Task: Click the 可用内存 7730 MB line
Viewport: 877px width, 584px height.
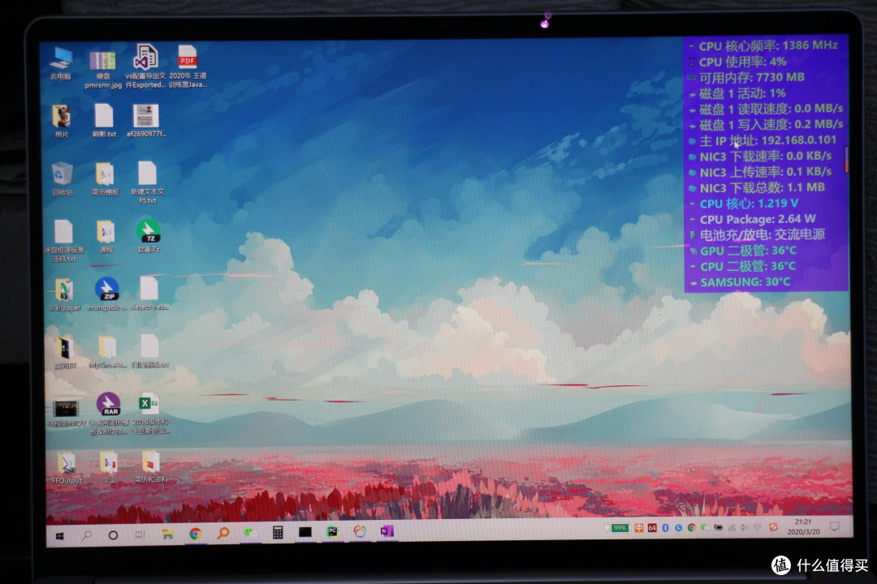Action: (x=751, y=77)
